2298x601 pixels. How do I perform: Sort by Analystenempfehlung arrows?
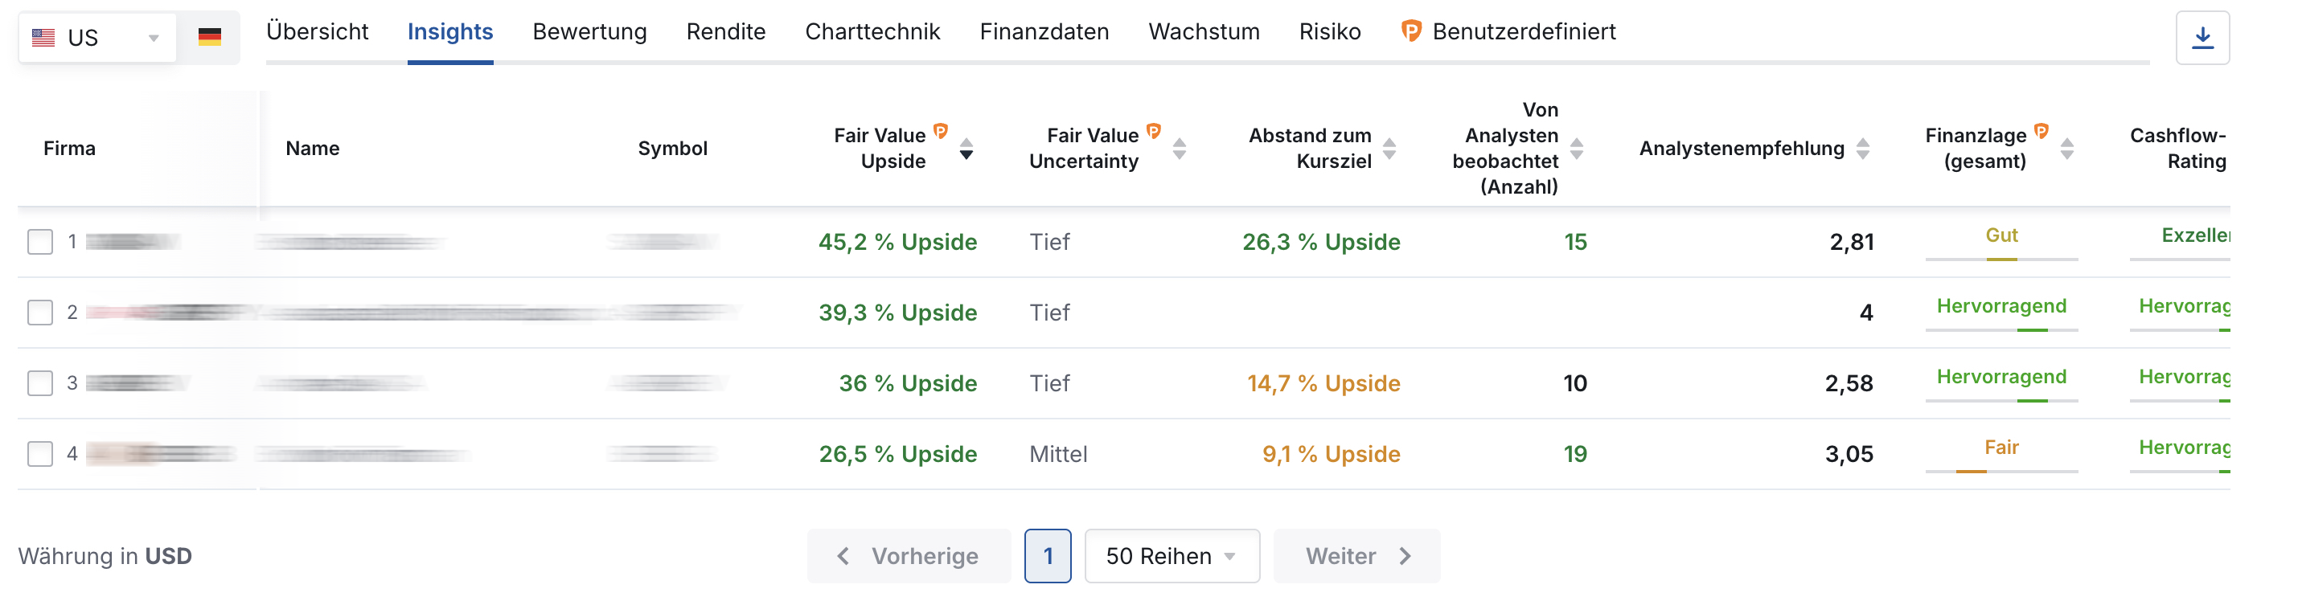tap(1863, 148)
